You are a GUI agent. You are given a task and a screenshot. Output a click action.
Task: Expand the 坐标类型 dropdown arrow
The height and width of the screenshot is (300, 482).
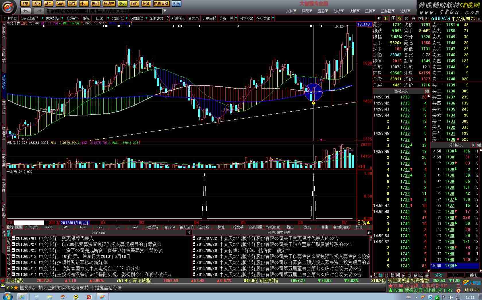pyautogui.click(x=273, y=18)
